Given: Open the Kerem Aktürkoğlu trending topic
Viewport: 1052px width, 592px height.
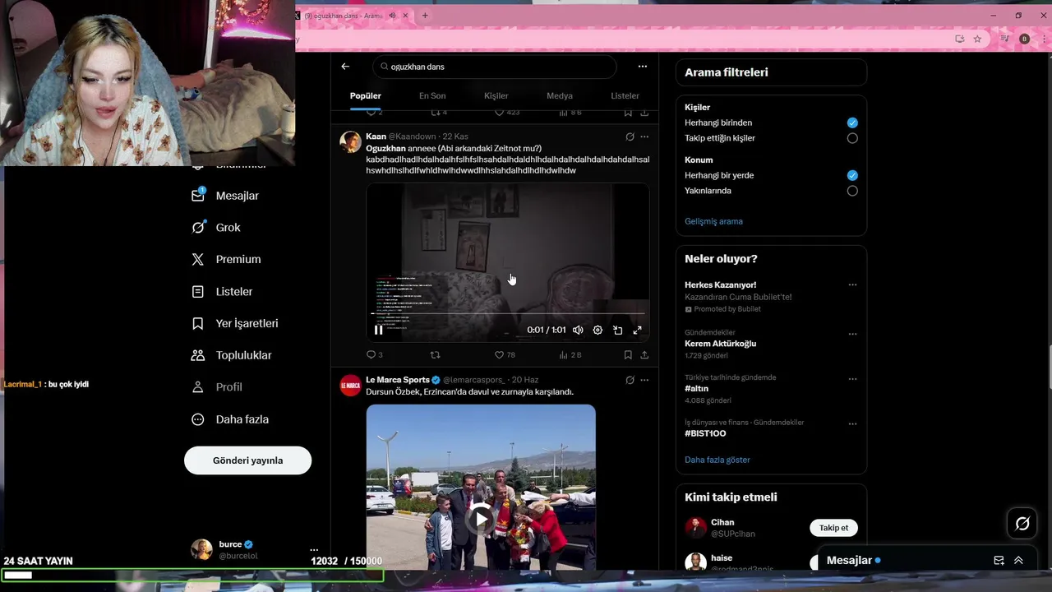Looking at the screenshot, I should [x=720, y=344].
